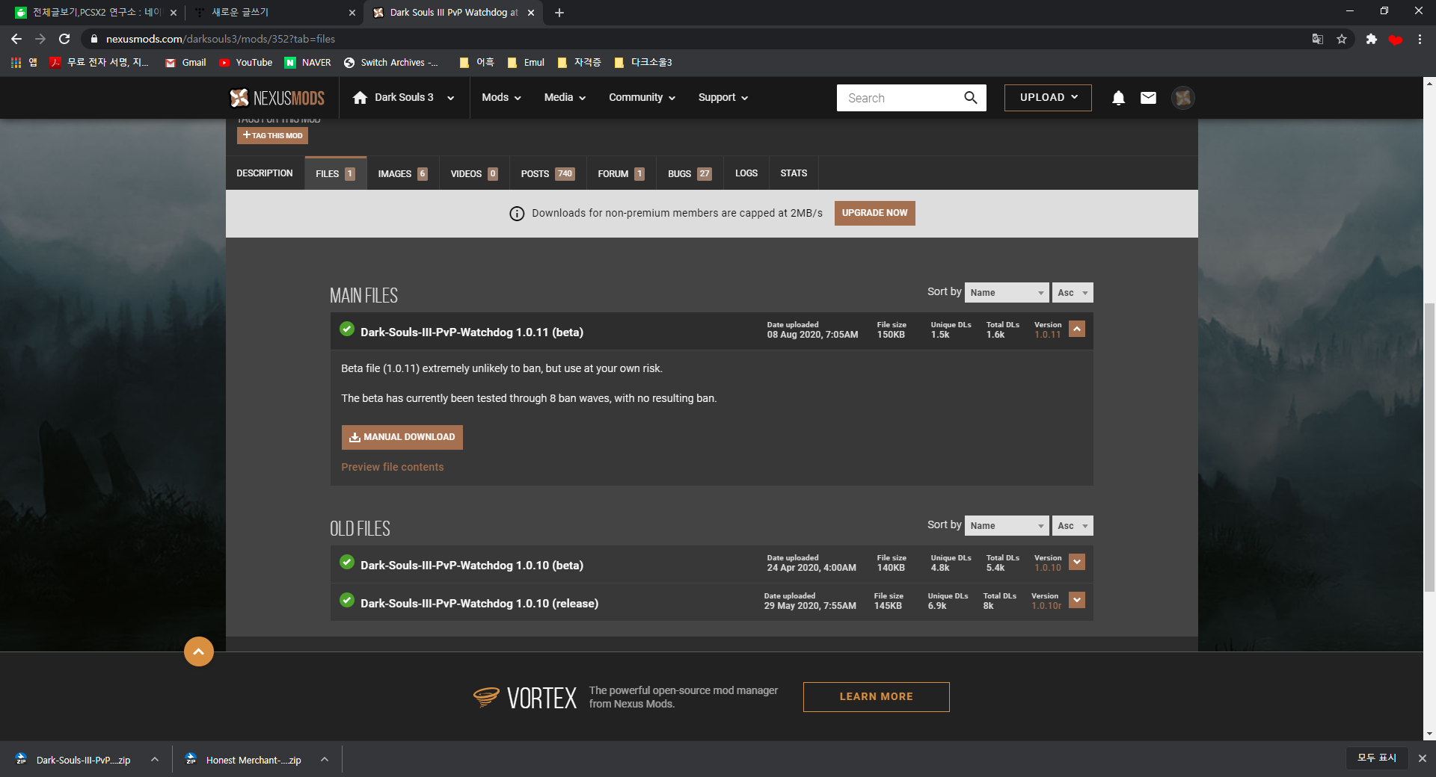Open the Media dropdown menu
The width and height of the screenshot is (1436, 777).
coord(565,98)
